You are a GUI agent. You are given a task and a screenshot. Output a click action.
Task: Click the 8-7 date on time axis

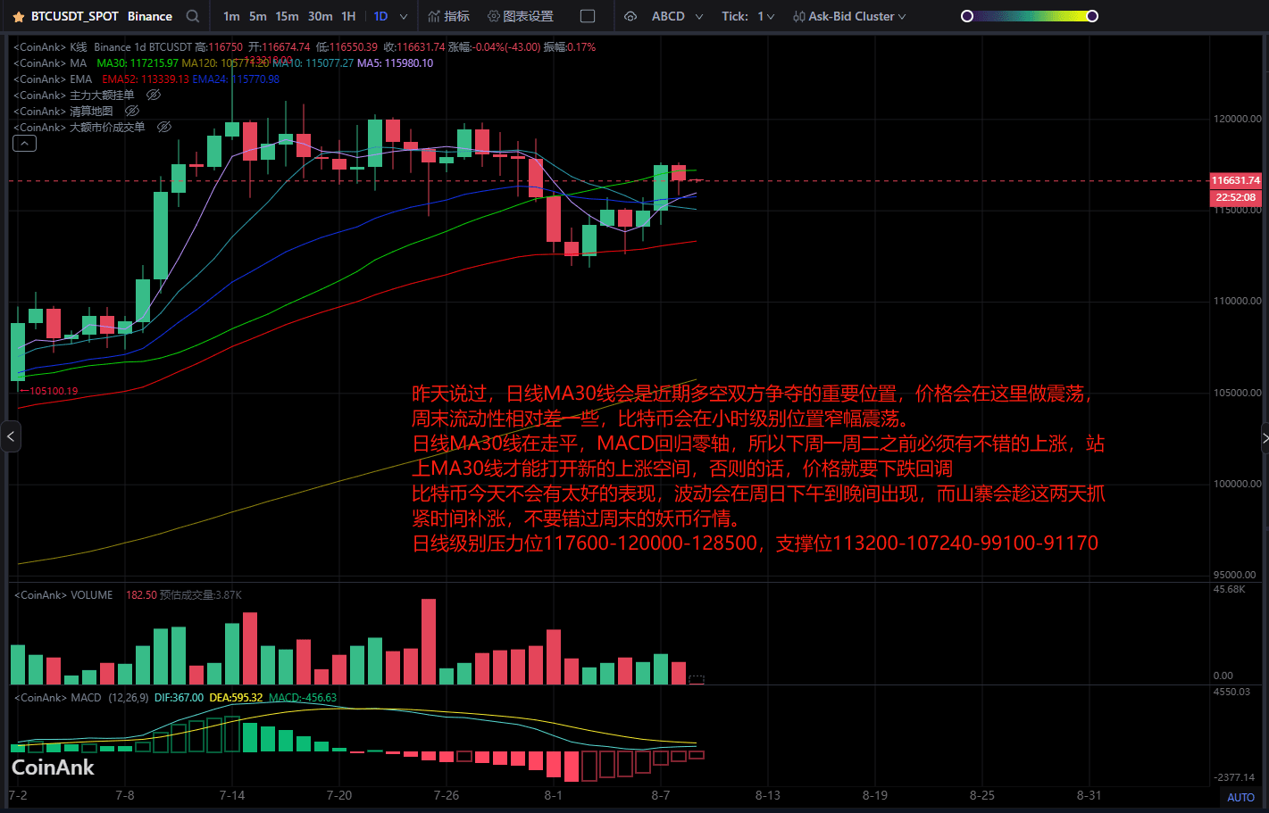pos(661,795)
